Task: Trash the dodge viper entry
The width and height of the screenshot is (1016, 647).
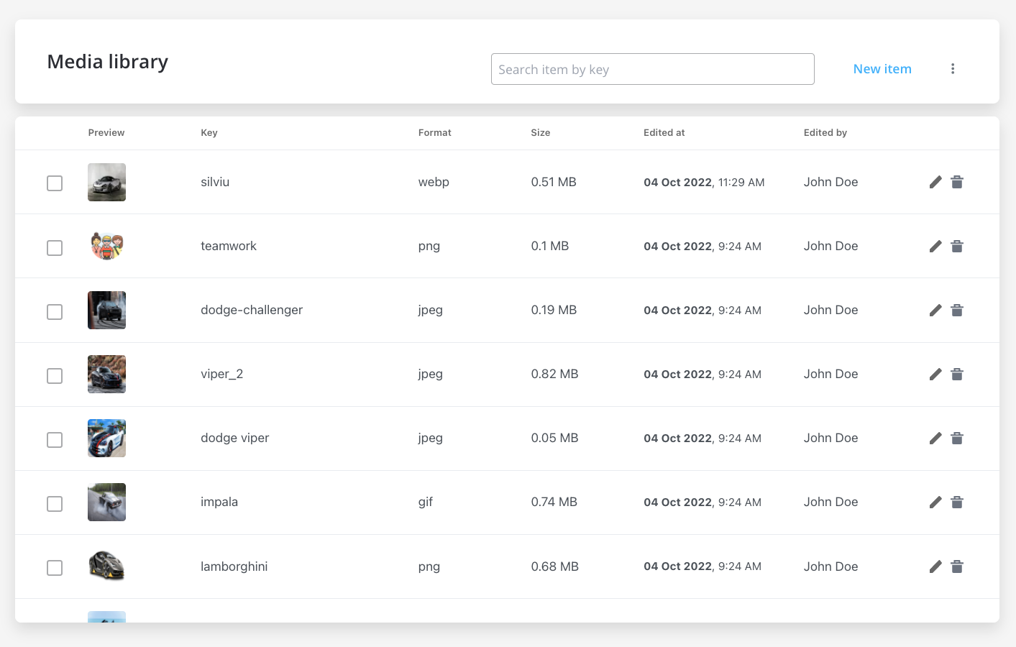Action: click(956, 438)
